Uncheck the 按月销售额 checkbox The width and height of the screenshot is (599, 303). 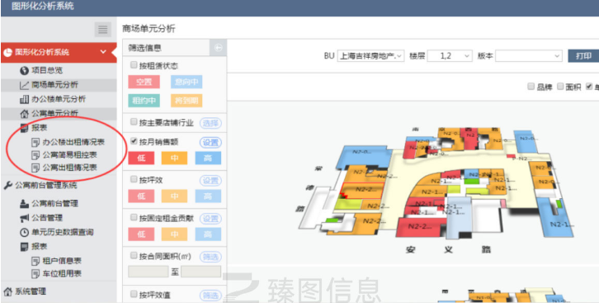tap(134, 141)
